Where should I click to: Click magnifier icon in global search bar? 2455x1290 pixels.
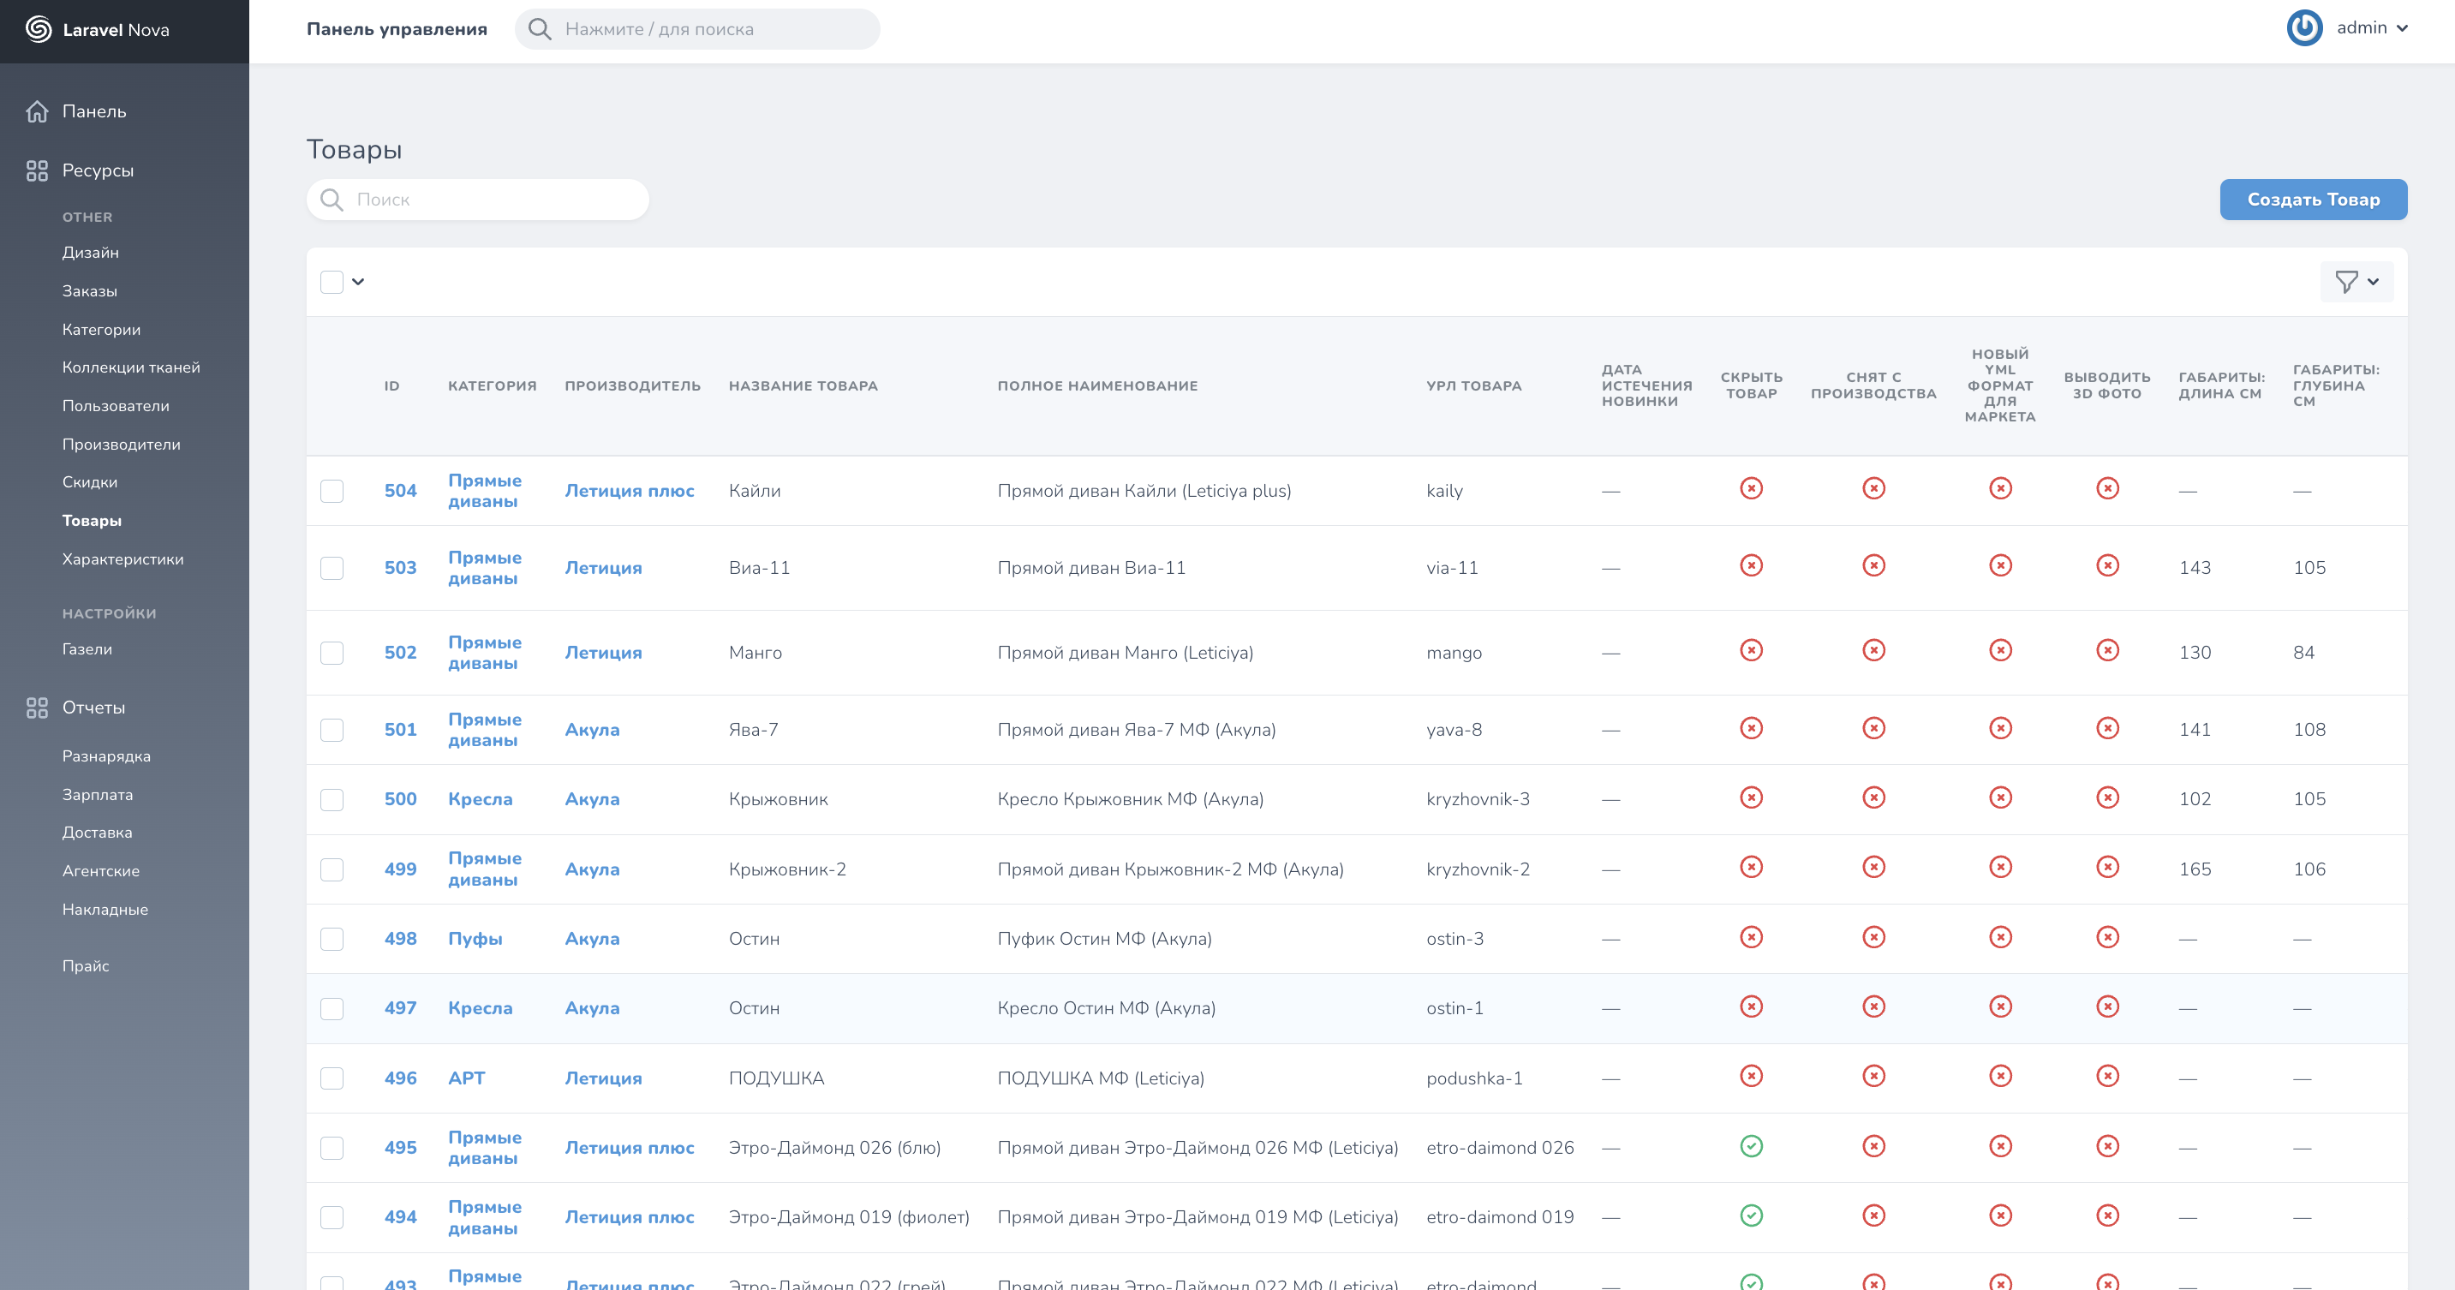540,29
